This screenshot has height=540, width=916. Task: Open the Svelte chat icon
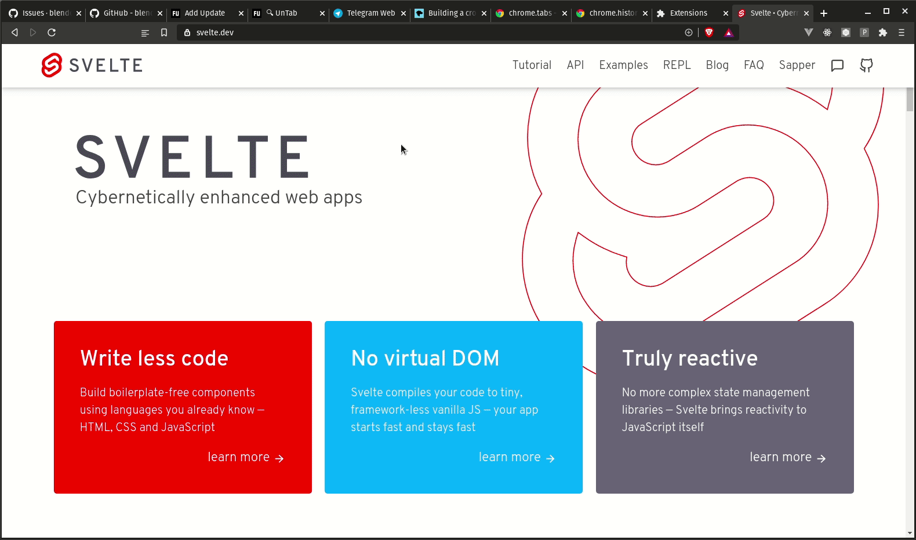click(837, 65)
